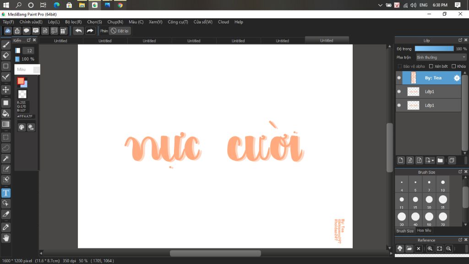The height and width of the screenshot is (264, 469).
Task: Click the cloud save toolbar icon
Action: [x=8, y=31]
